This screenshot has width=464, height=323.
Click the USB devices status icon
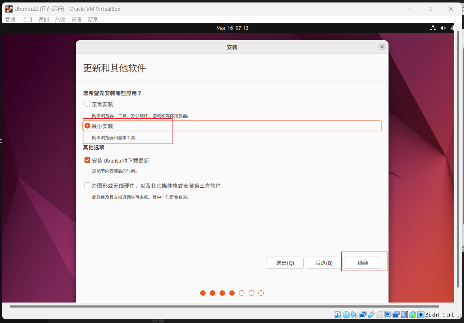(371, 315)
